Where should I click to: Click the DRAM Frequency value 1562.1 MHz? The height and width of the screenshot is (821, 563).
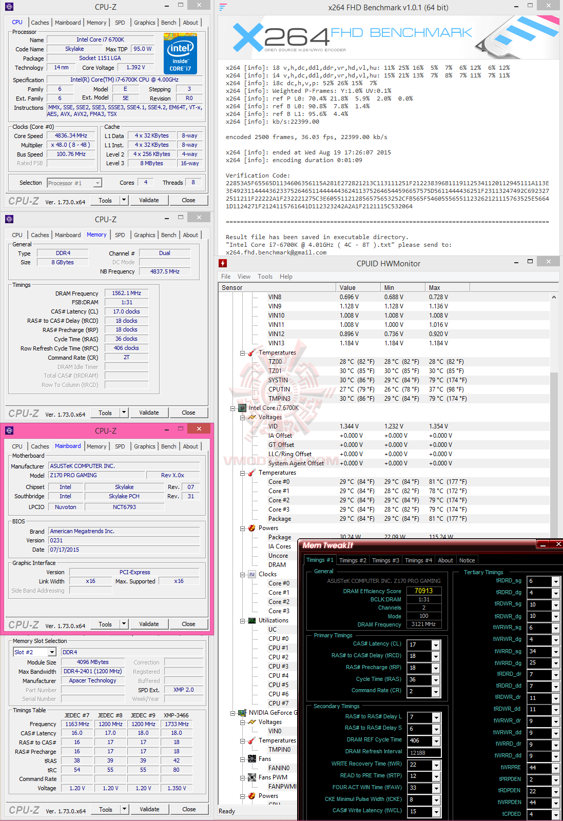point(126,293)
